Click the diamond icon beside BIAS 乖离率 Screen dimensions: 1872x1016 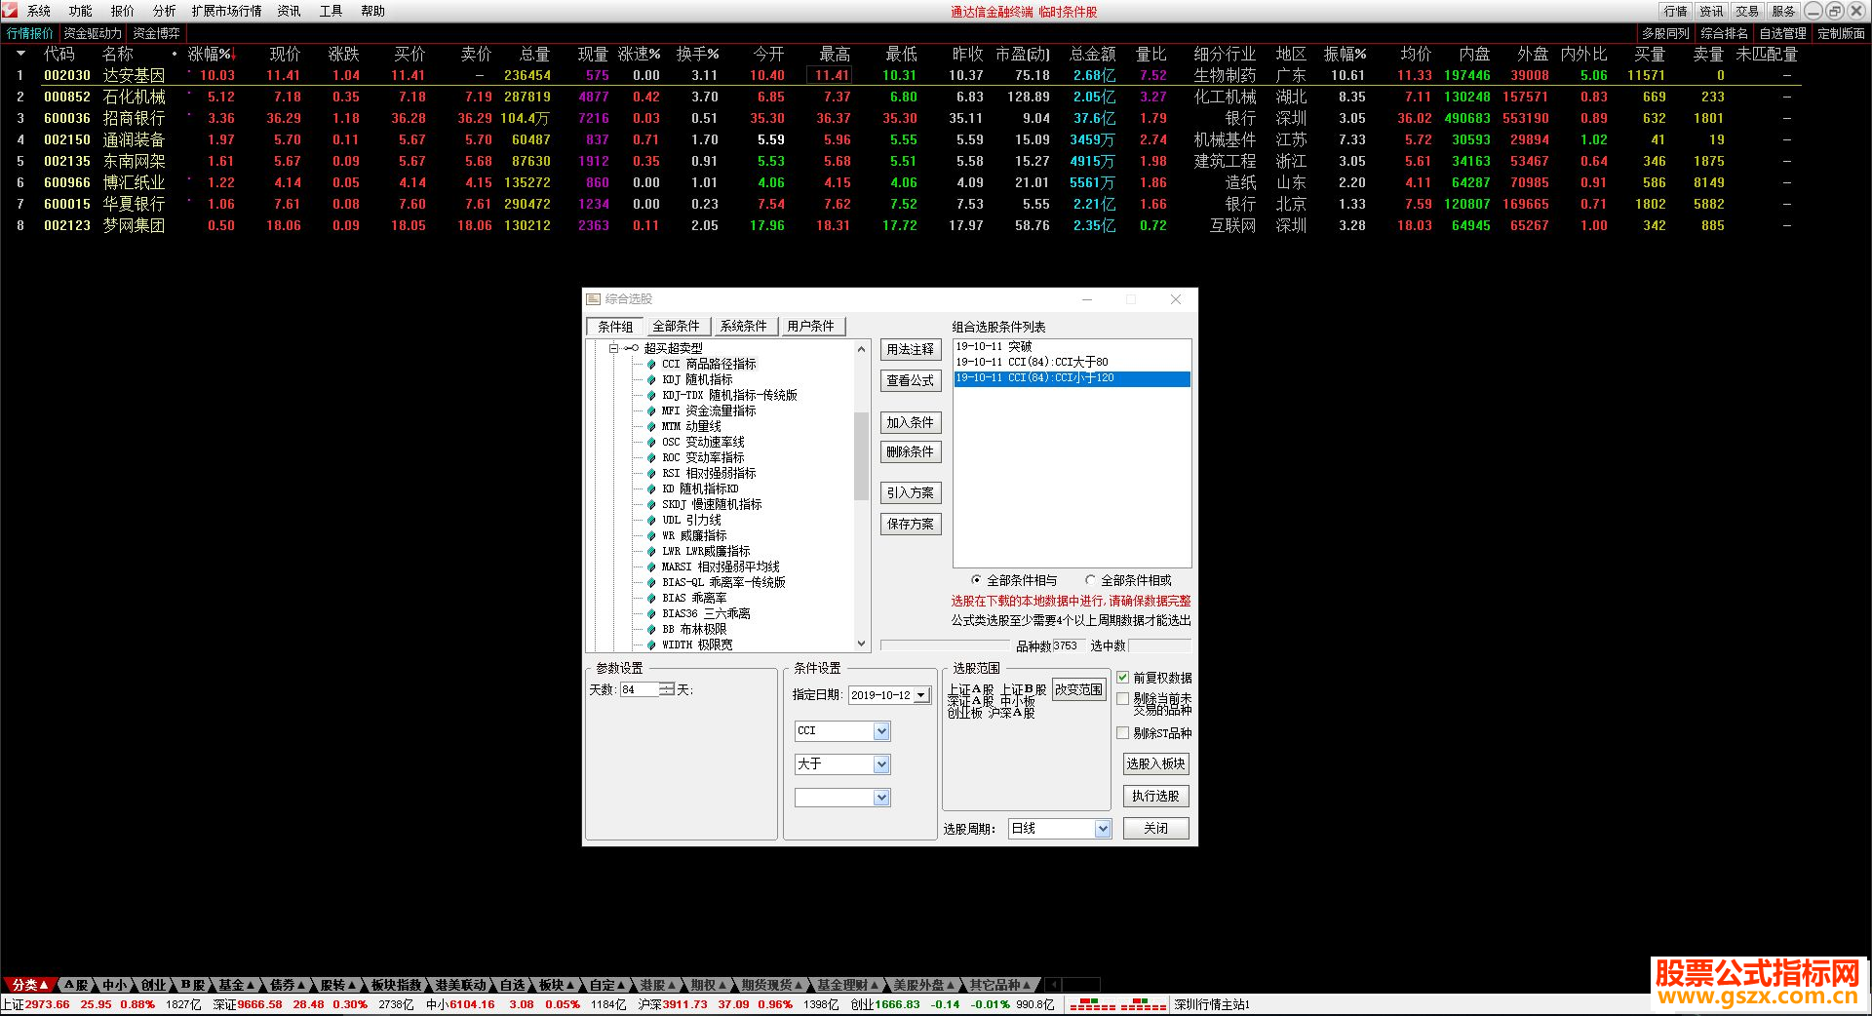651,599
